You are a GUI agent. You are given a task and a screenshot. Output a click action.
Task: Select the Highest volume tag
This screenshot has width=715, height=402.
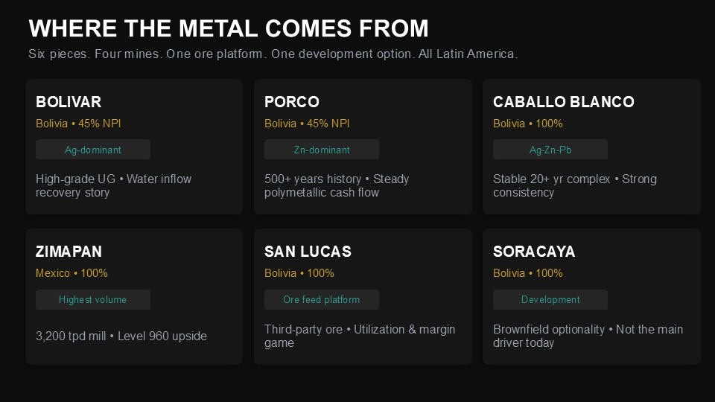(93, 299)
